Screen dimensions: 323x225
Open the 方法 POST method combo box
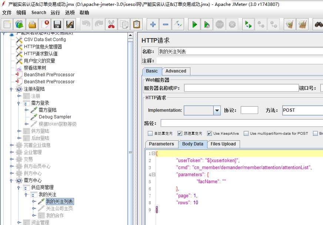pyautogui.click(x=303, y=110)
